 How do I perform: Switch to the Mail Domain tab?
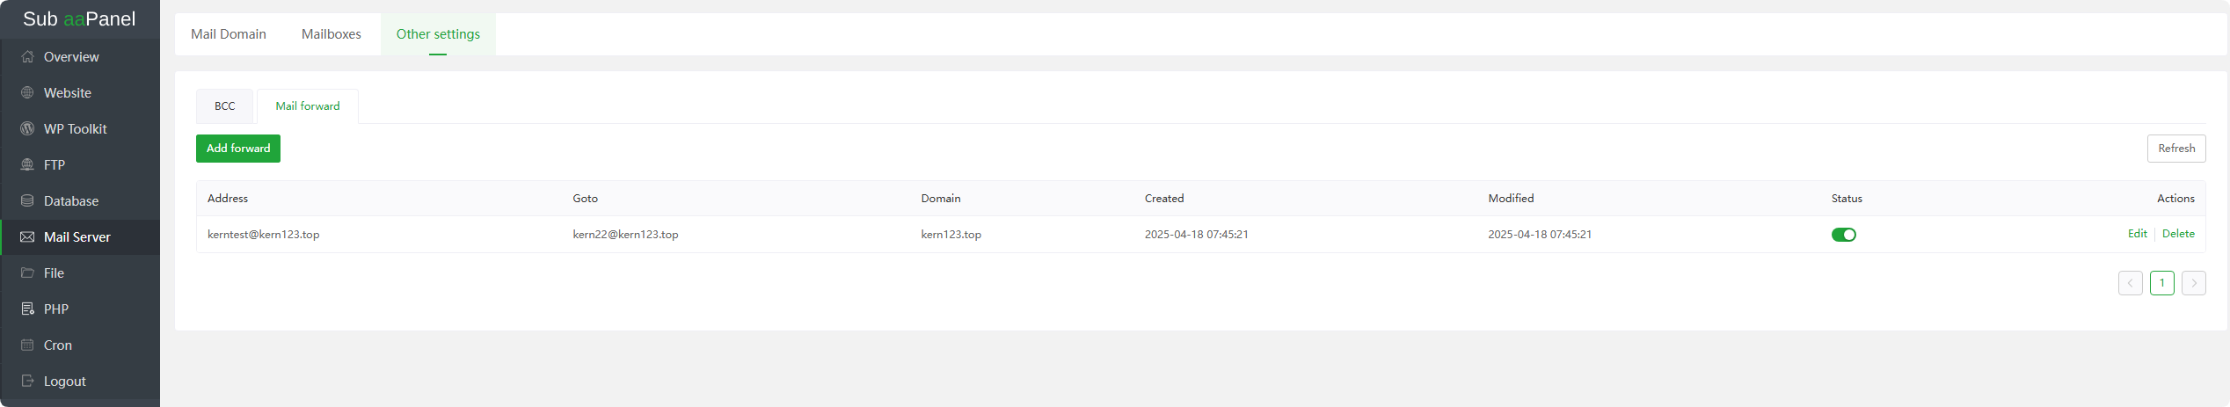coord(229,34)
